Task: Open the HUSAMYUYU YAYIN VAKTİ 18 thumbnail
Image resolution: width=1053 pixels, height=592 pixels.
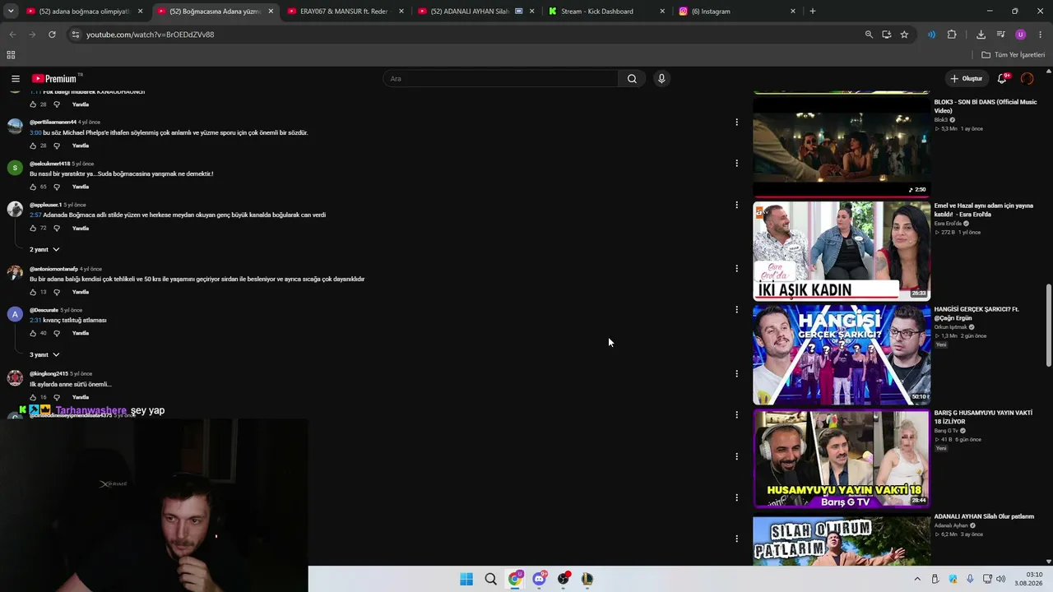Action: point(842,458)
